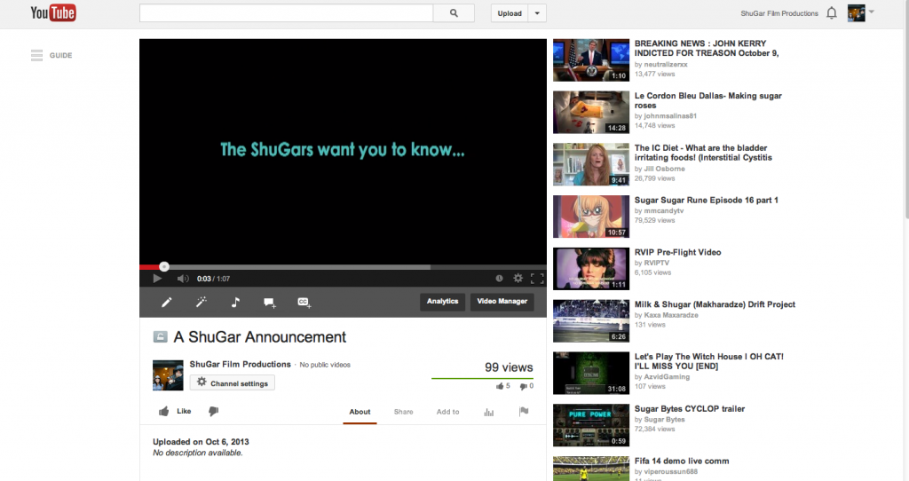The height and width of the screenshot is (481, 909).
Task: Open Le Cordon Bleu sugar roses thumbnail
Action: (590, 113)
